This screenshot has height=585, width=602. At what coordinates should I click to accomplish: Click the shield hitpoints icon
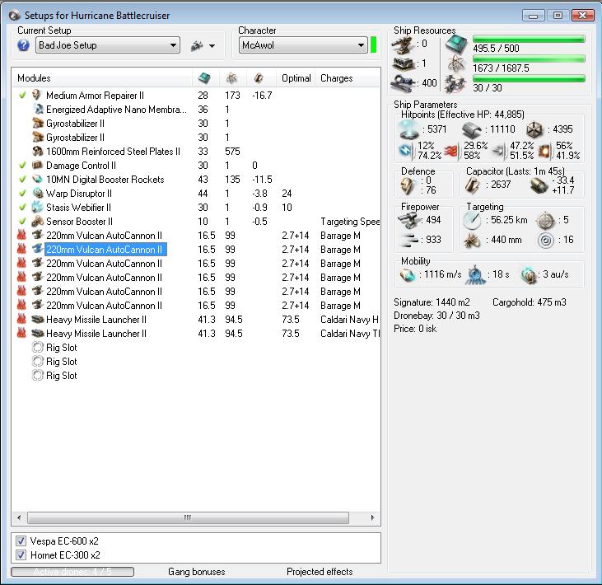pyautogui.click(x=408, y=129)
